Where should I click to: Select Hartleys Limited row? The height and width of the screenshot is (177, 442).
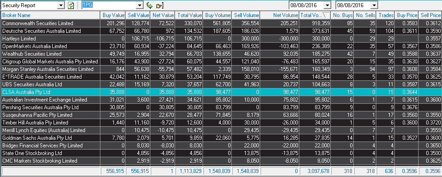[221, 39]
